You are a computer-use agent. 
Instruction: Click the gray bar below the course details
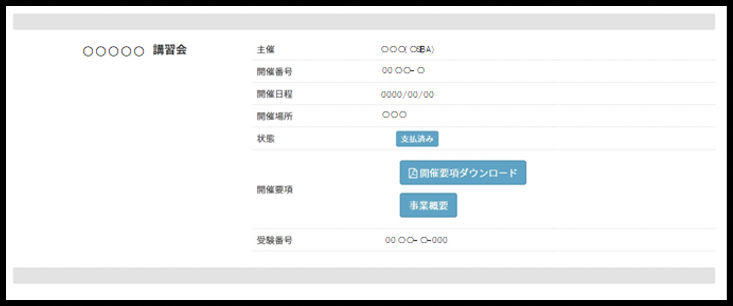[x=364, y=275]
